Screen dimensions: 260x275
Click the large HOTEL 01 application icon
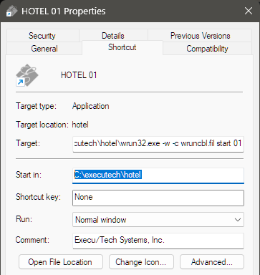(x=27, y=75)
